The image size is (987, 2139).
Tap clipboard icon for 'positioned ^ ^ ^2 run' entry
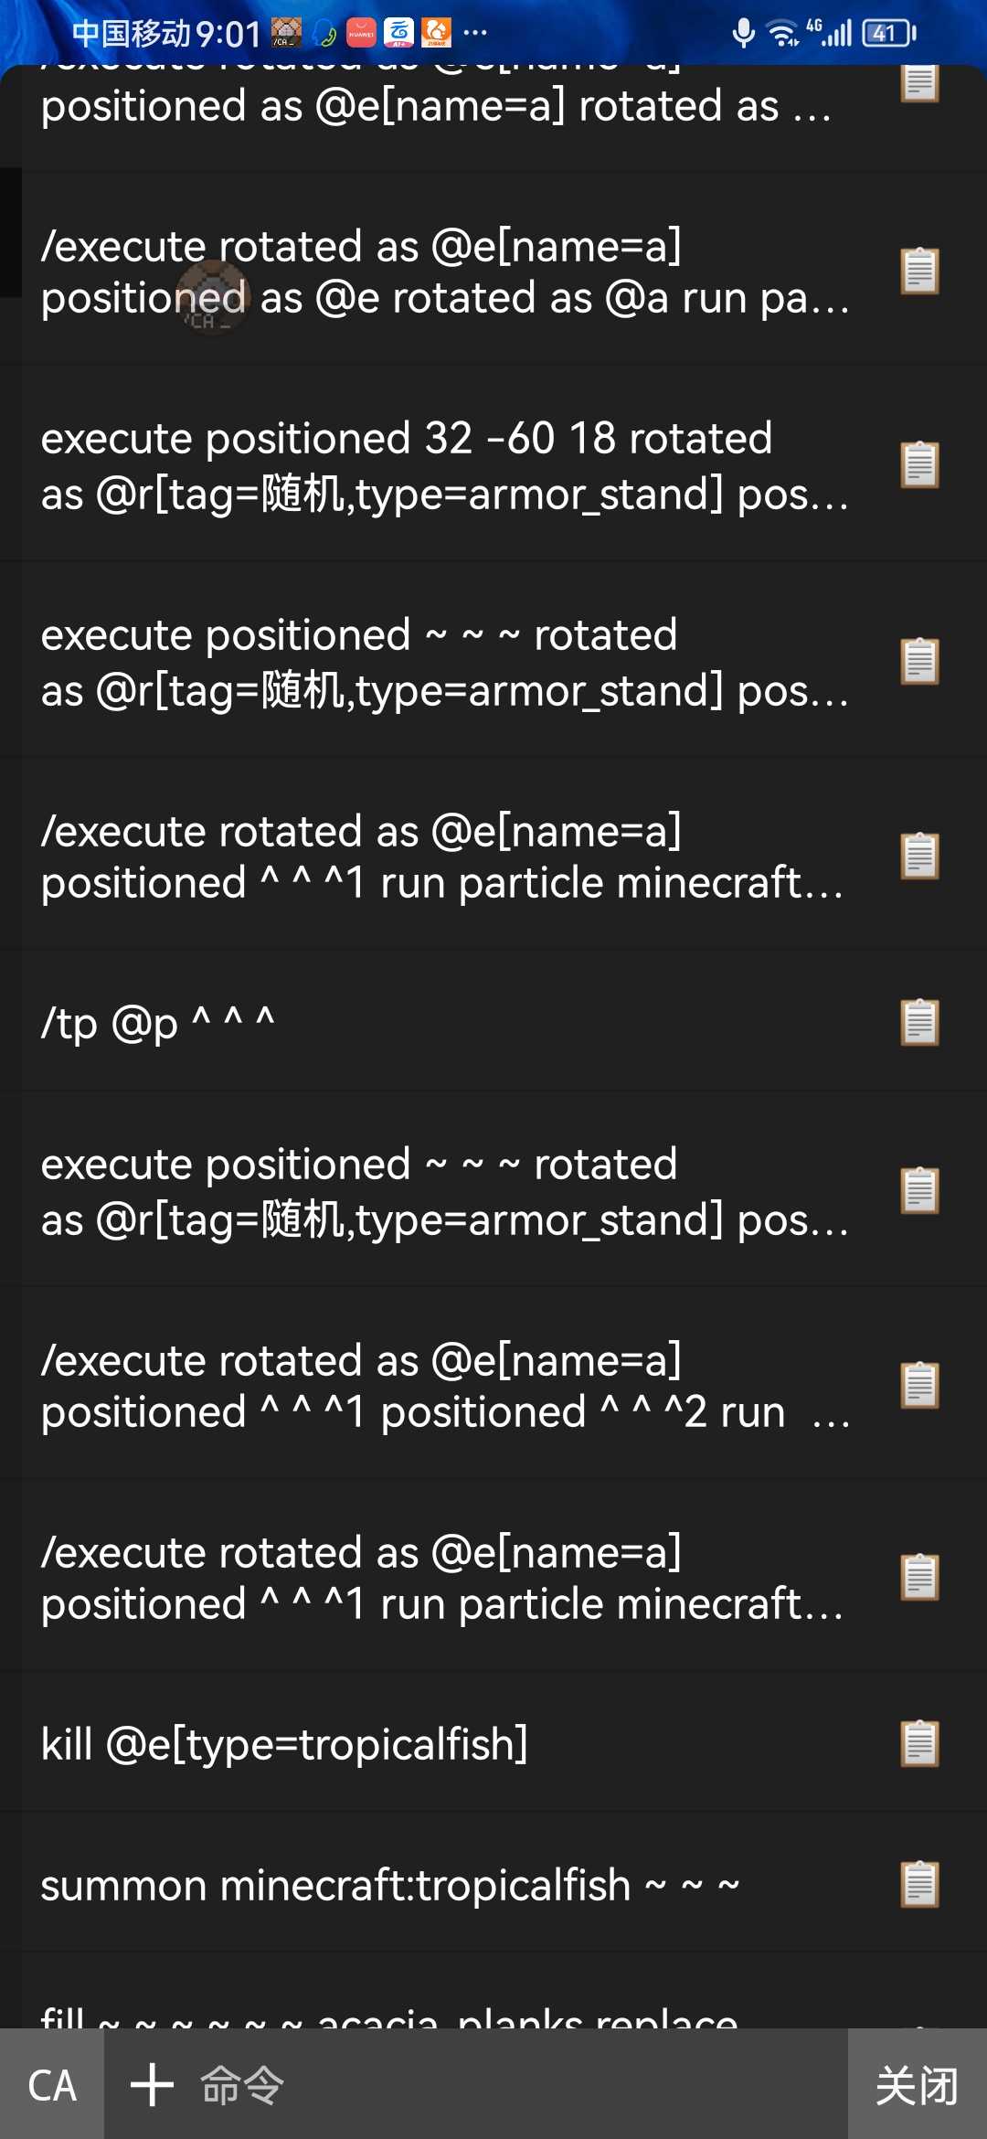click(919, 1385)
